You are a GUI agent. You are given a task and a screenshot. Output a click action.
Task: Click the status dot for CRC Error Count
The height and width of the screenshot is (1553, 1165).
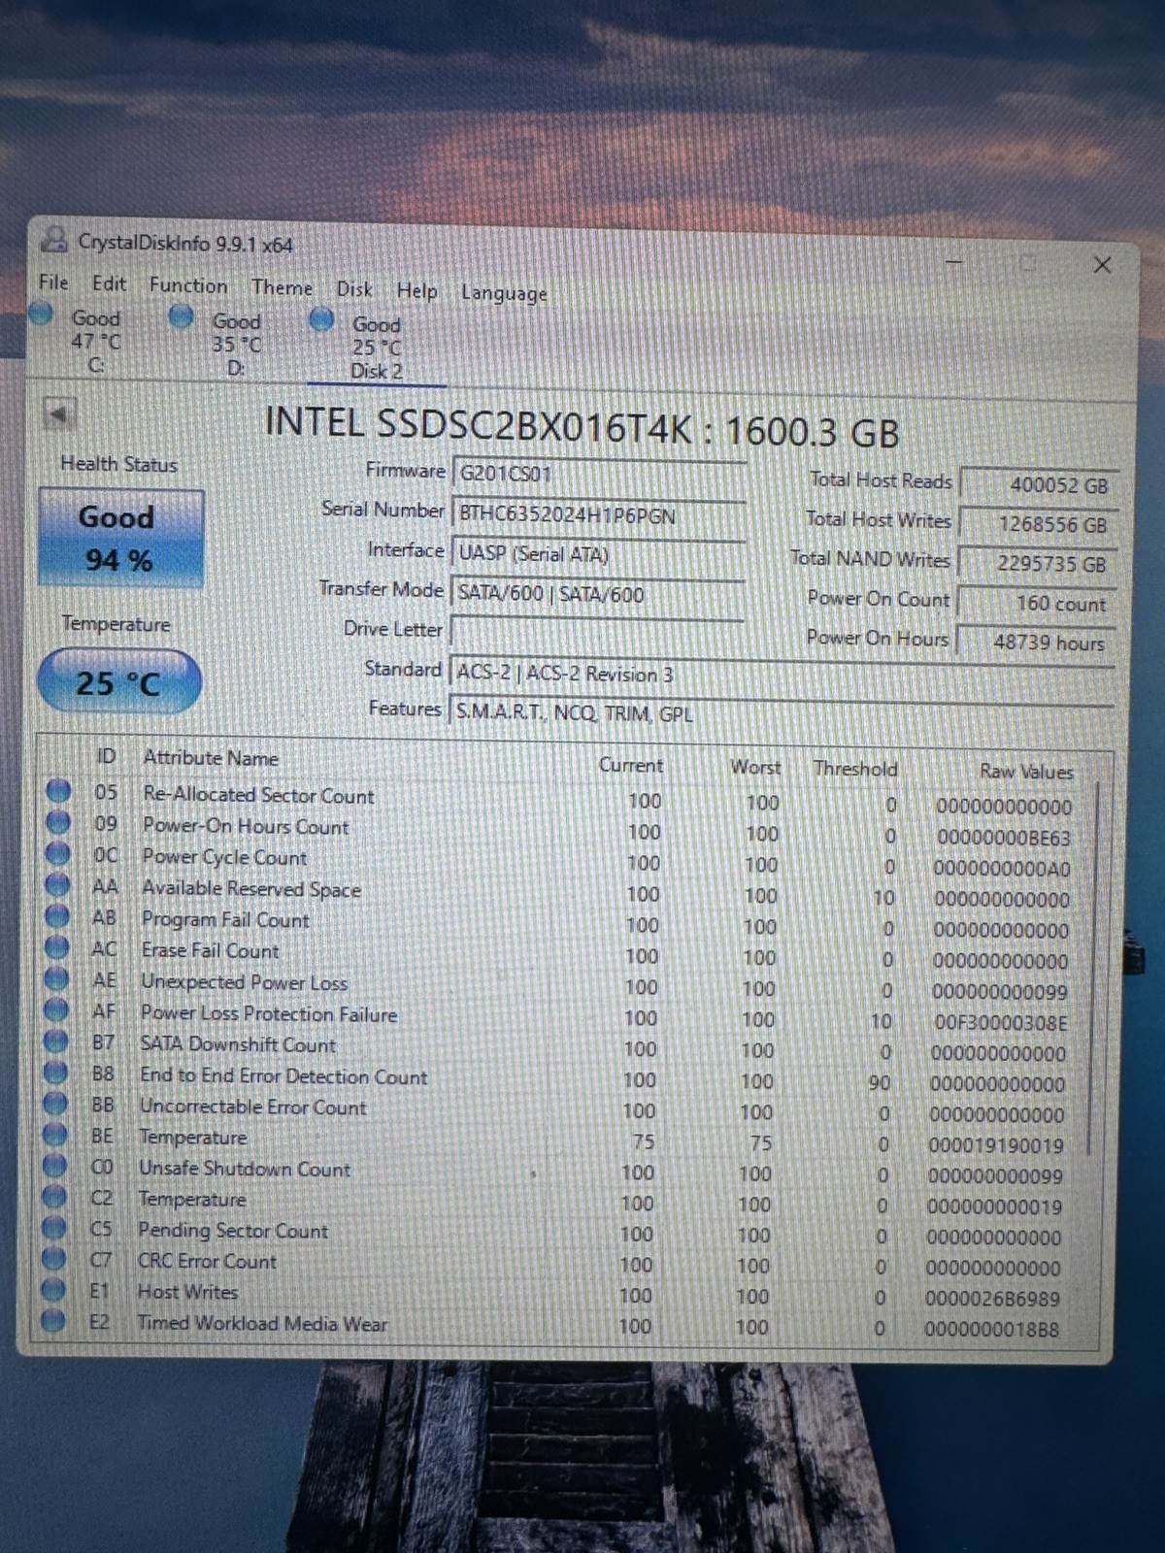tap(54, 1258)
